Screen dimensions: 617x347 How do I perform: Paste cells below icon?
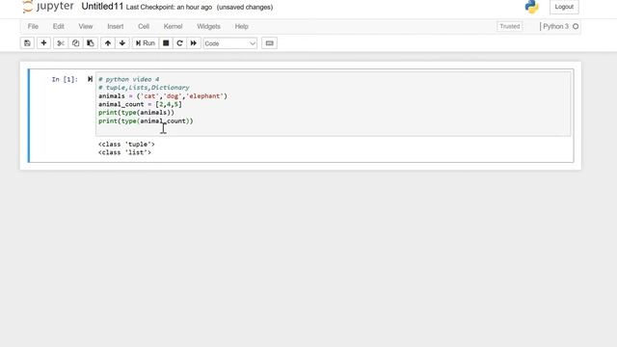(91, 43)
